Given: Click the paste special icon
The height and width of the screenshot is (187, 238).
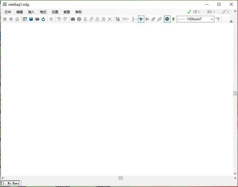Looking at the screenshot, I should click(x=103, y=19).
